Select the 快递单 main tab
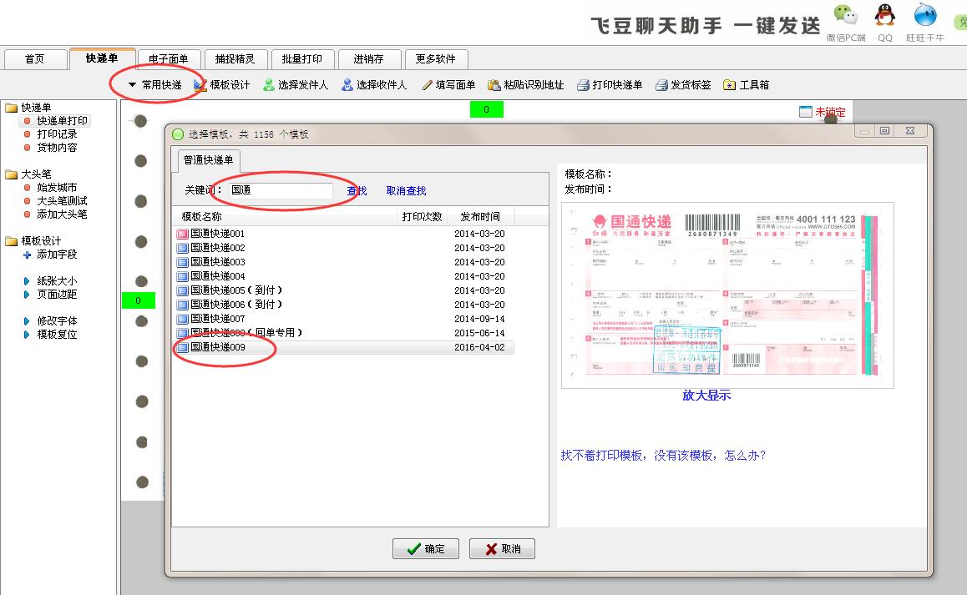Screen dimensions: 967x595 tap(103, 58)
